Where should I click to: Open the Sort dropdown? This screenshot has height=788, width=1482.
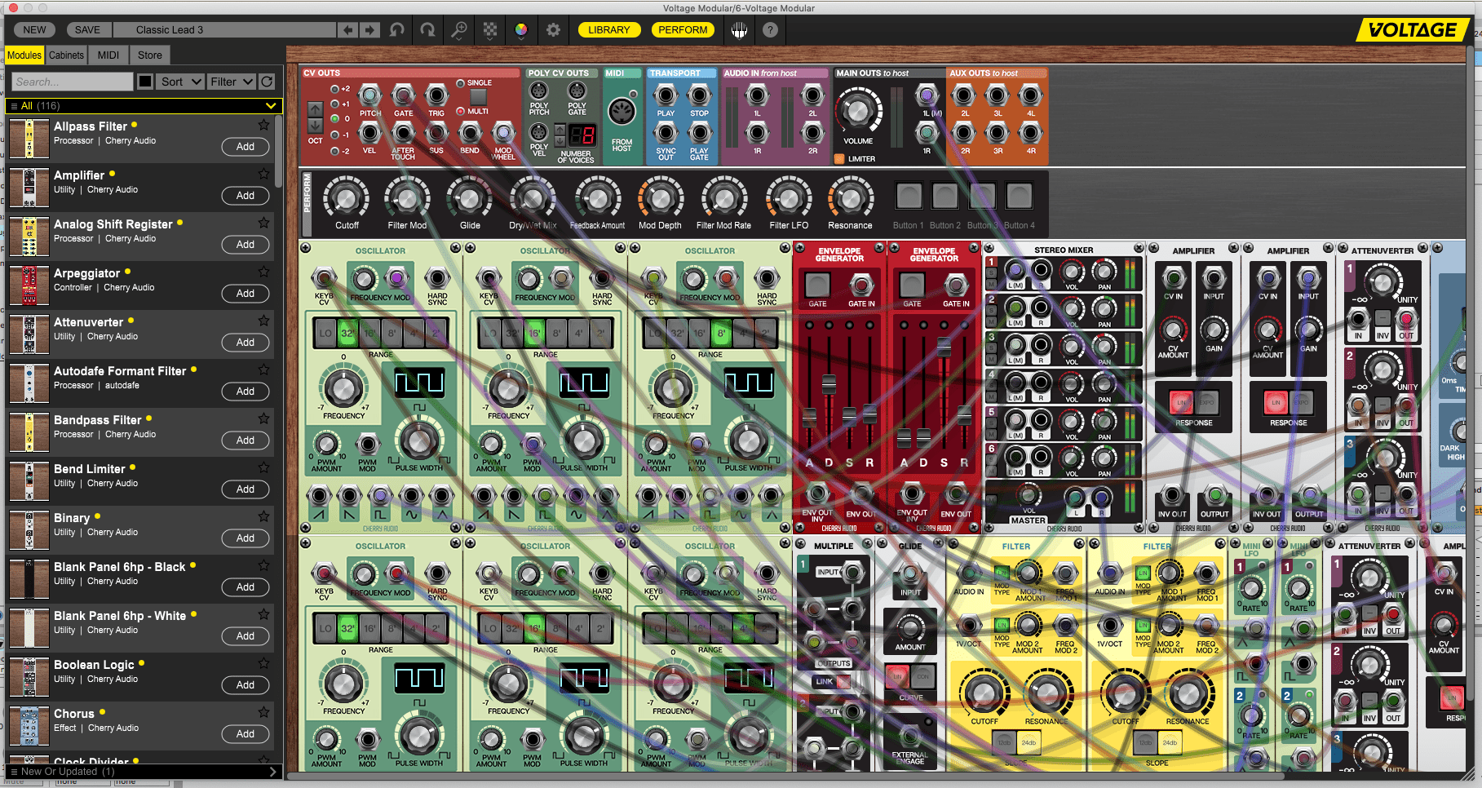[180, 82]
